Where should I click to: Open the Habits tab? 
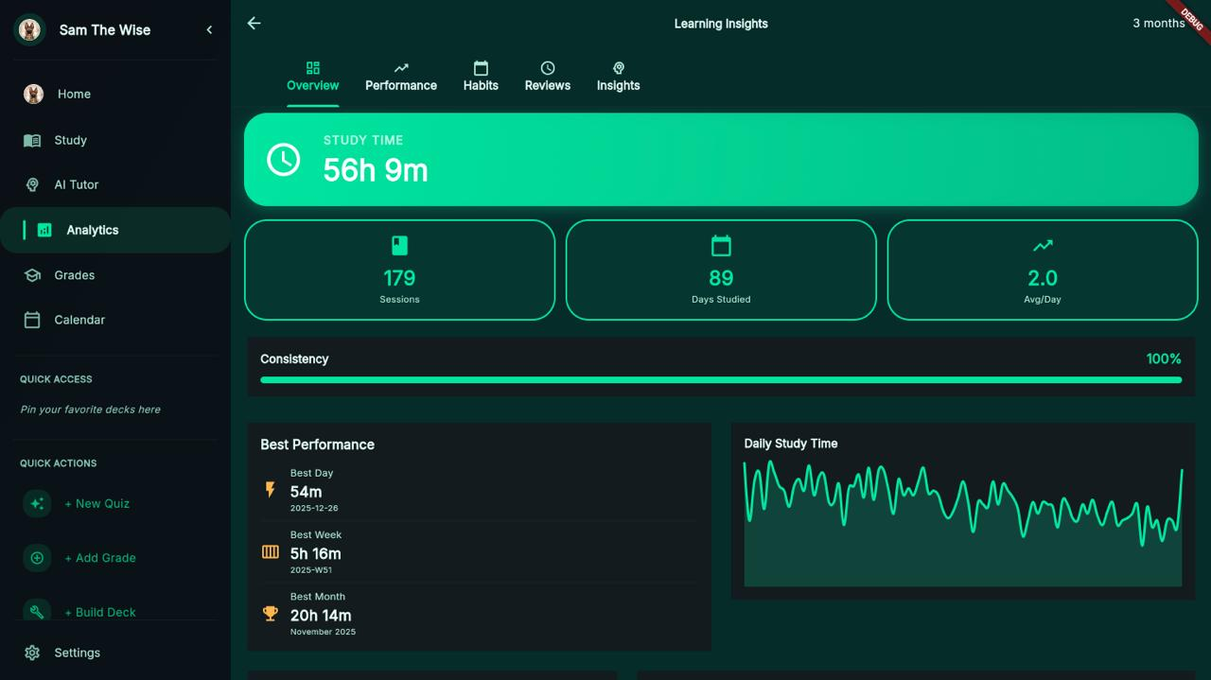point(481,76)
